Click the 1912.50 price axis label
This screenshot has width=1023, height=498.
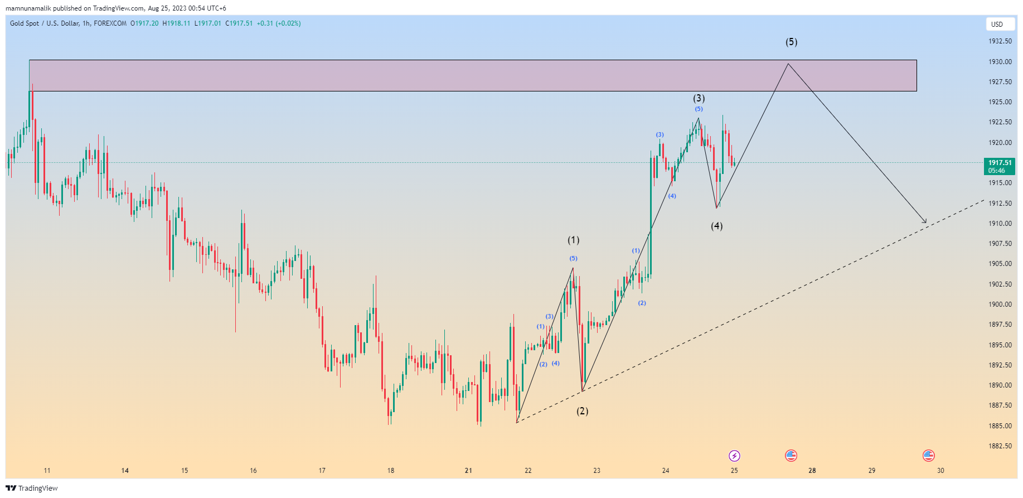tap(1000, 204)
